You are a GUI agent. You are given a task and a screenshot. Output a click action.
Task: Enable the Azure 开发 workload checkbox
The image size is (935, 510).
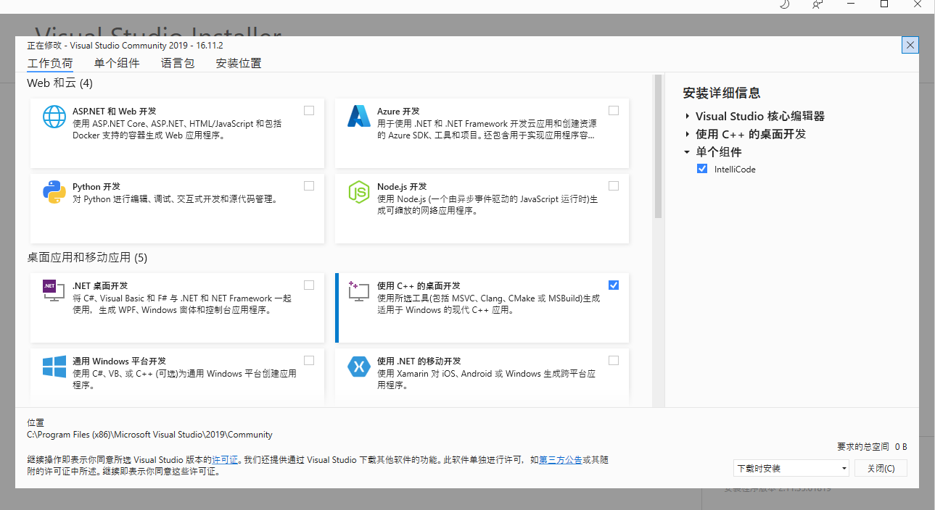(x=614, y=111)
